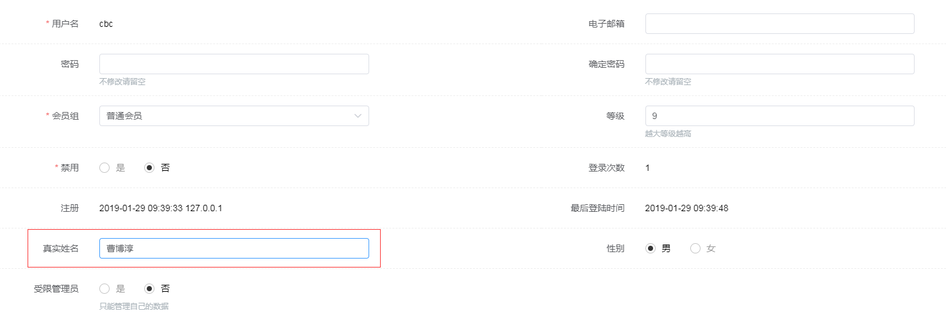Click the 最后登陆时间 date value

pyautogui.click(x=686, y=208)
